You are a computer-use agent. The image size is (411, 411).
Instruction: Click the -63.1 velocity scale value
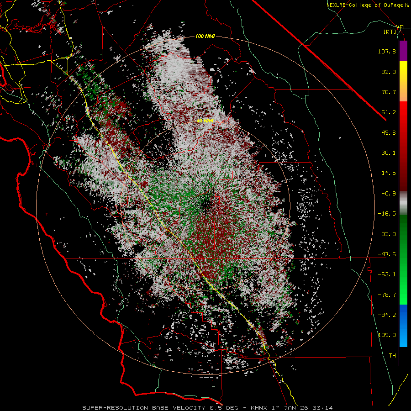[387, 274]
